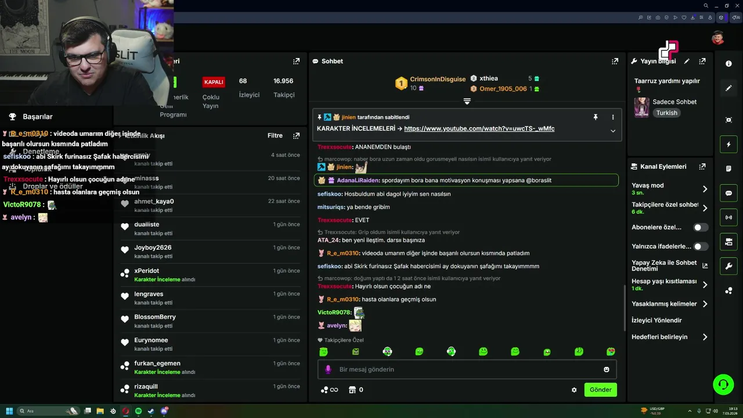Select the pencil edit icon in right sidebar
743x418 pixels.
click(x=728, y=88)
